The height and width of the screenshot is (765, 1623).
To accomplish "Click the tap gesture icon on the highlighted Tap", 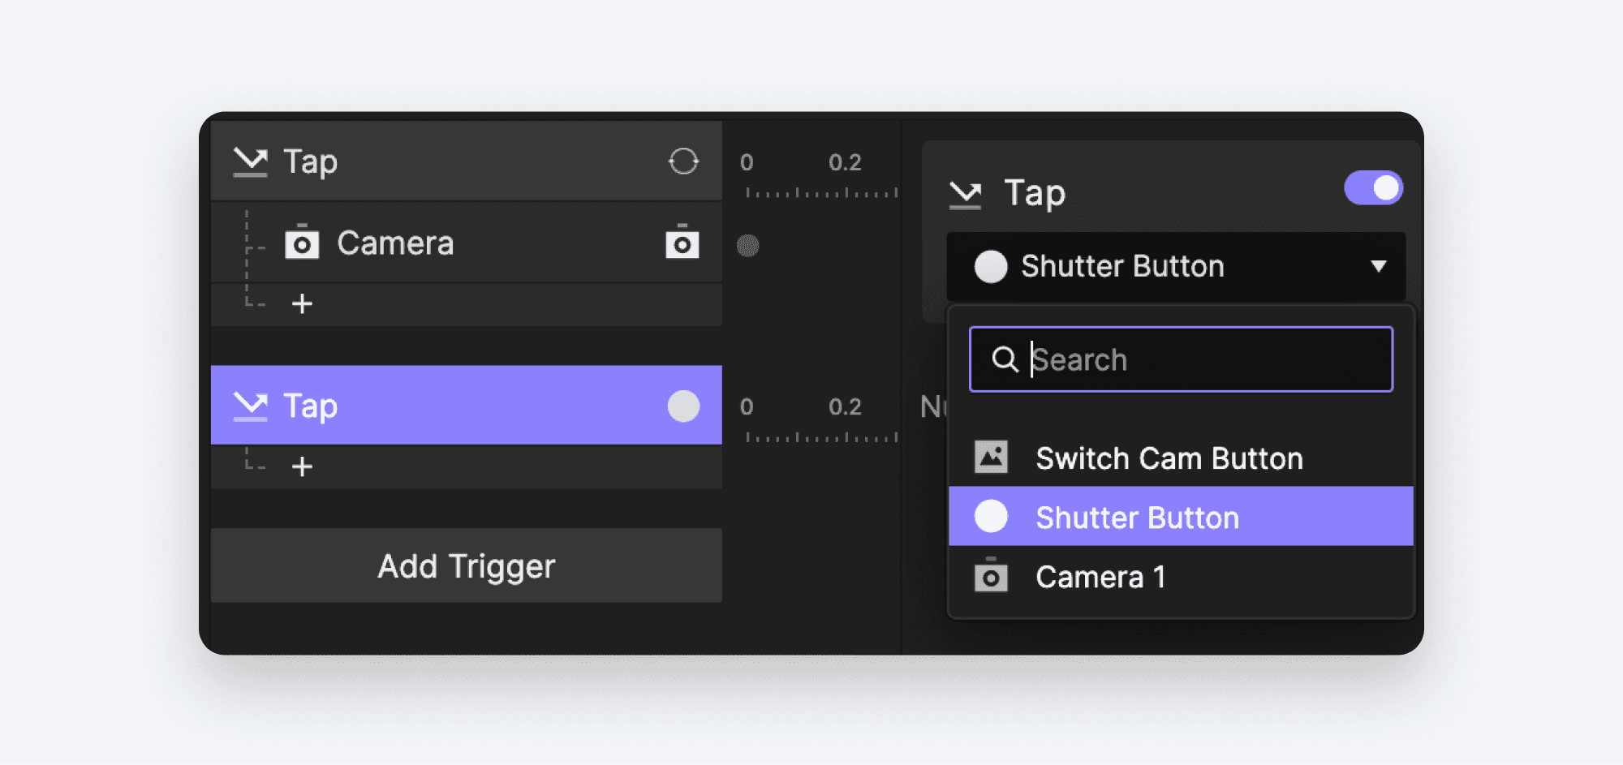I will coord(251,406).
